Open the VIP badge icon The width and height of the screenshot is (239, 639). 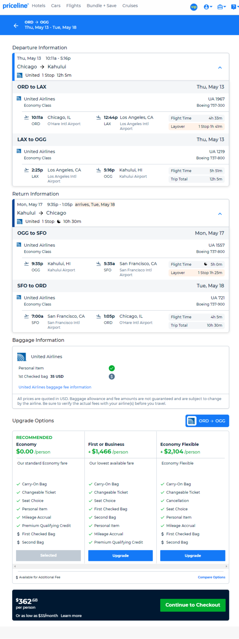pyautogui.click(x=194, y=7)
